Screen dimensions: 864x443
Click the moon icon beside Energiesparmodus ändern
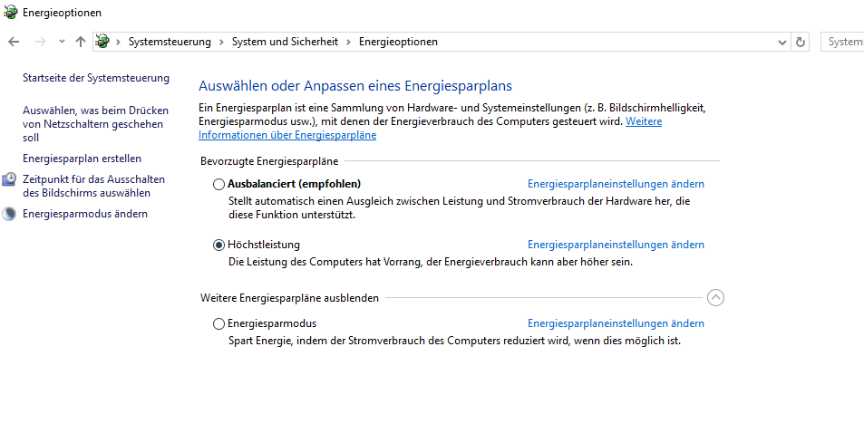[x=9, y=214]
